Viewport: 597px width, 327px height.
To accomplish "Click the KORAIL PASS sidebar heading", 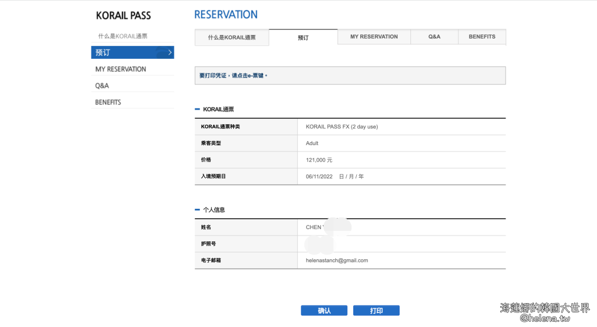I will click(123, 16).
